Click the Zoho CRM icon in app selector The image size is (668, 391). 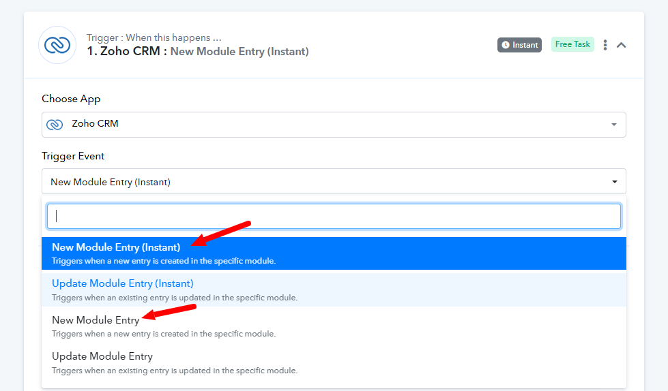(x=55, y=124)
